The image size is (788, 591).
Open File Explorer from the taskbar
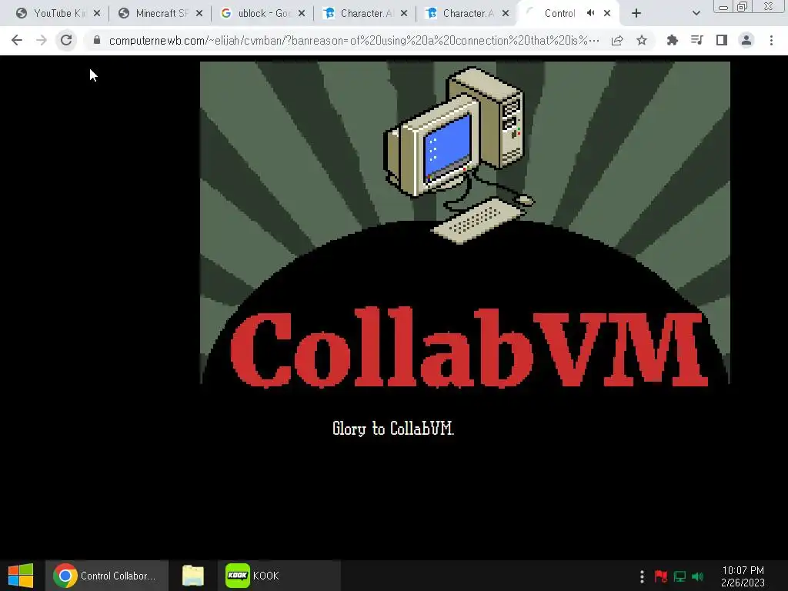click(193, 576)
